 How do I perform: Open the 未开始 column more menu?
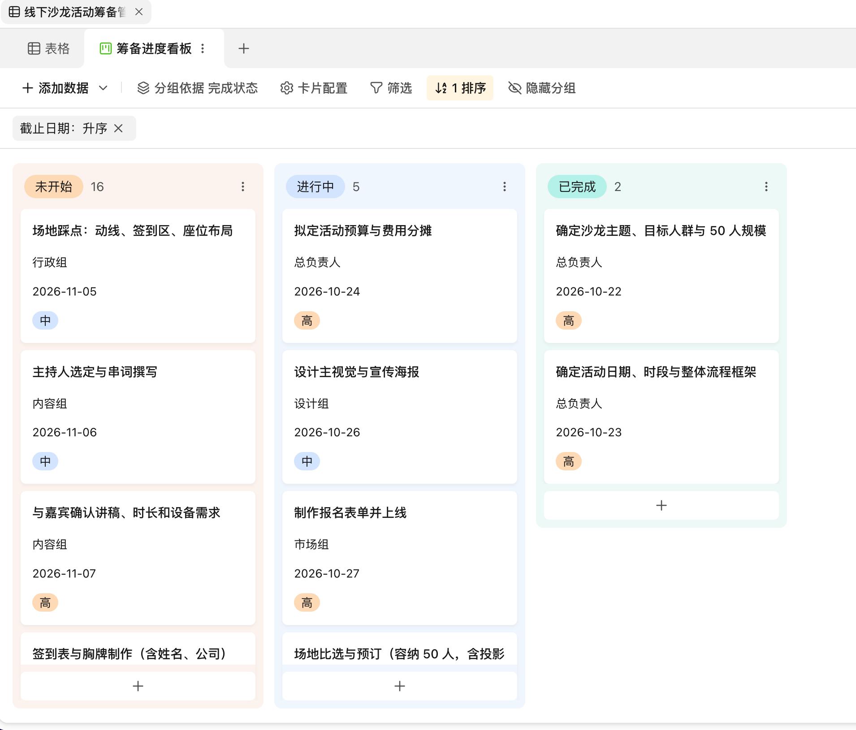pos(243,187)
